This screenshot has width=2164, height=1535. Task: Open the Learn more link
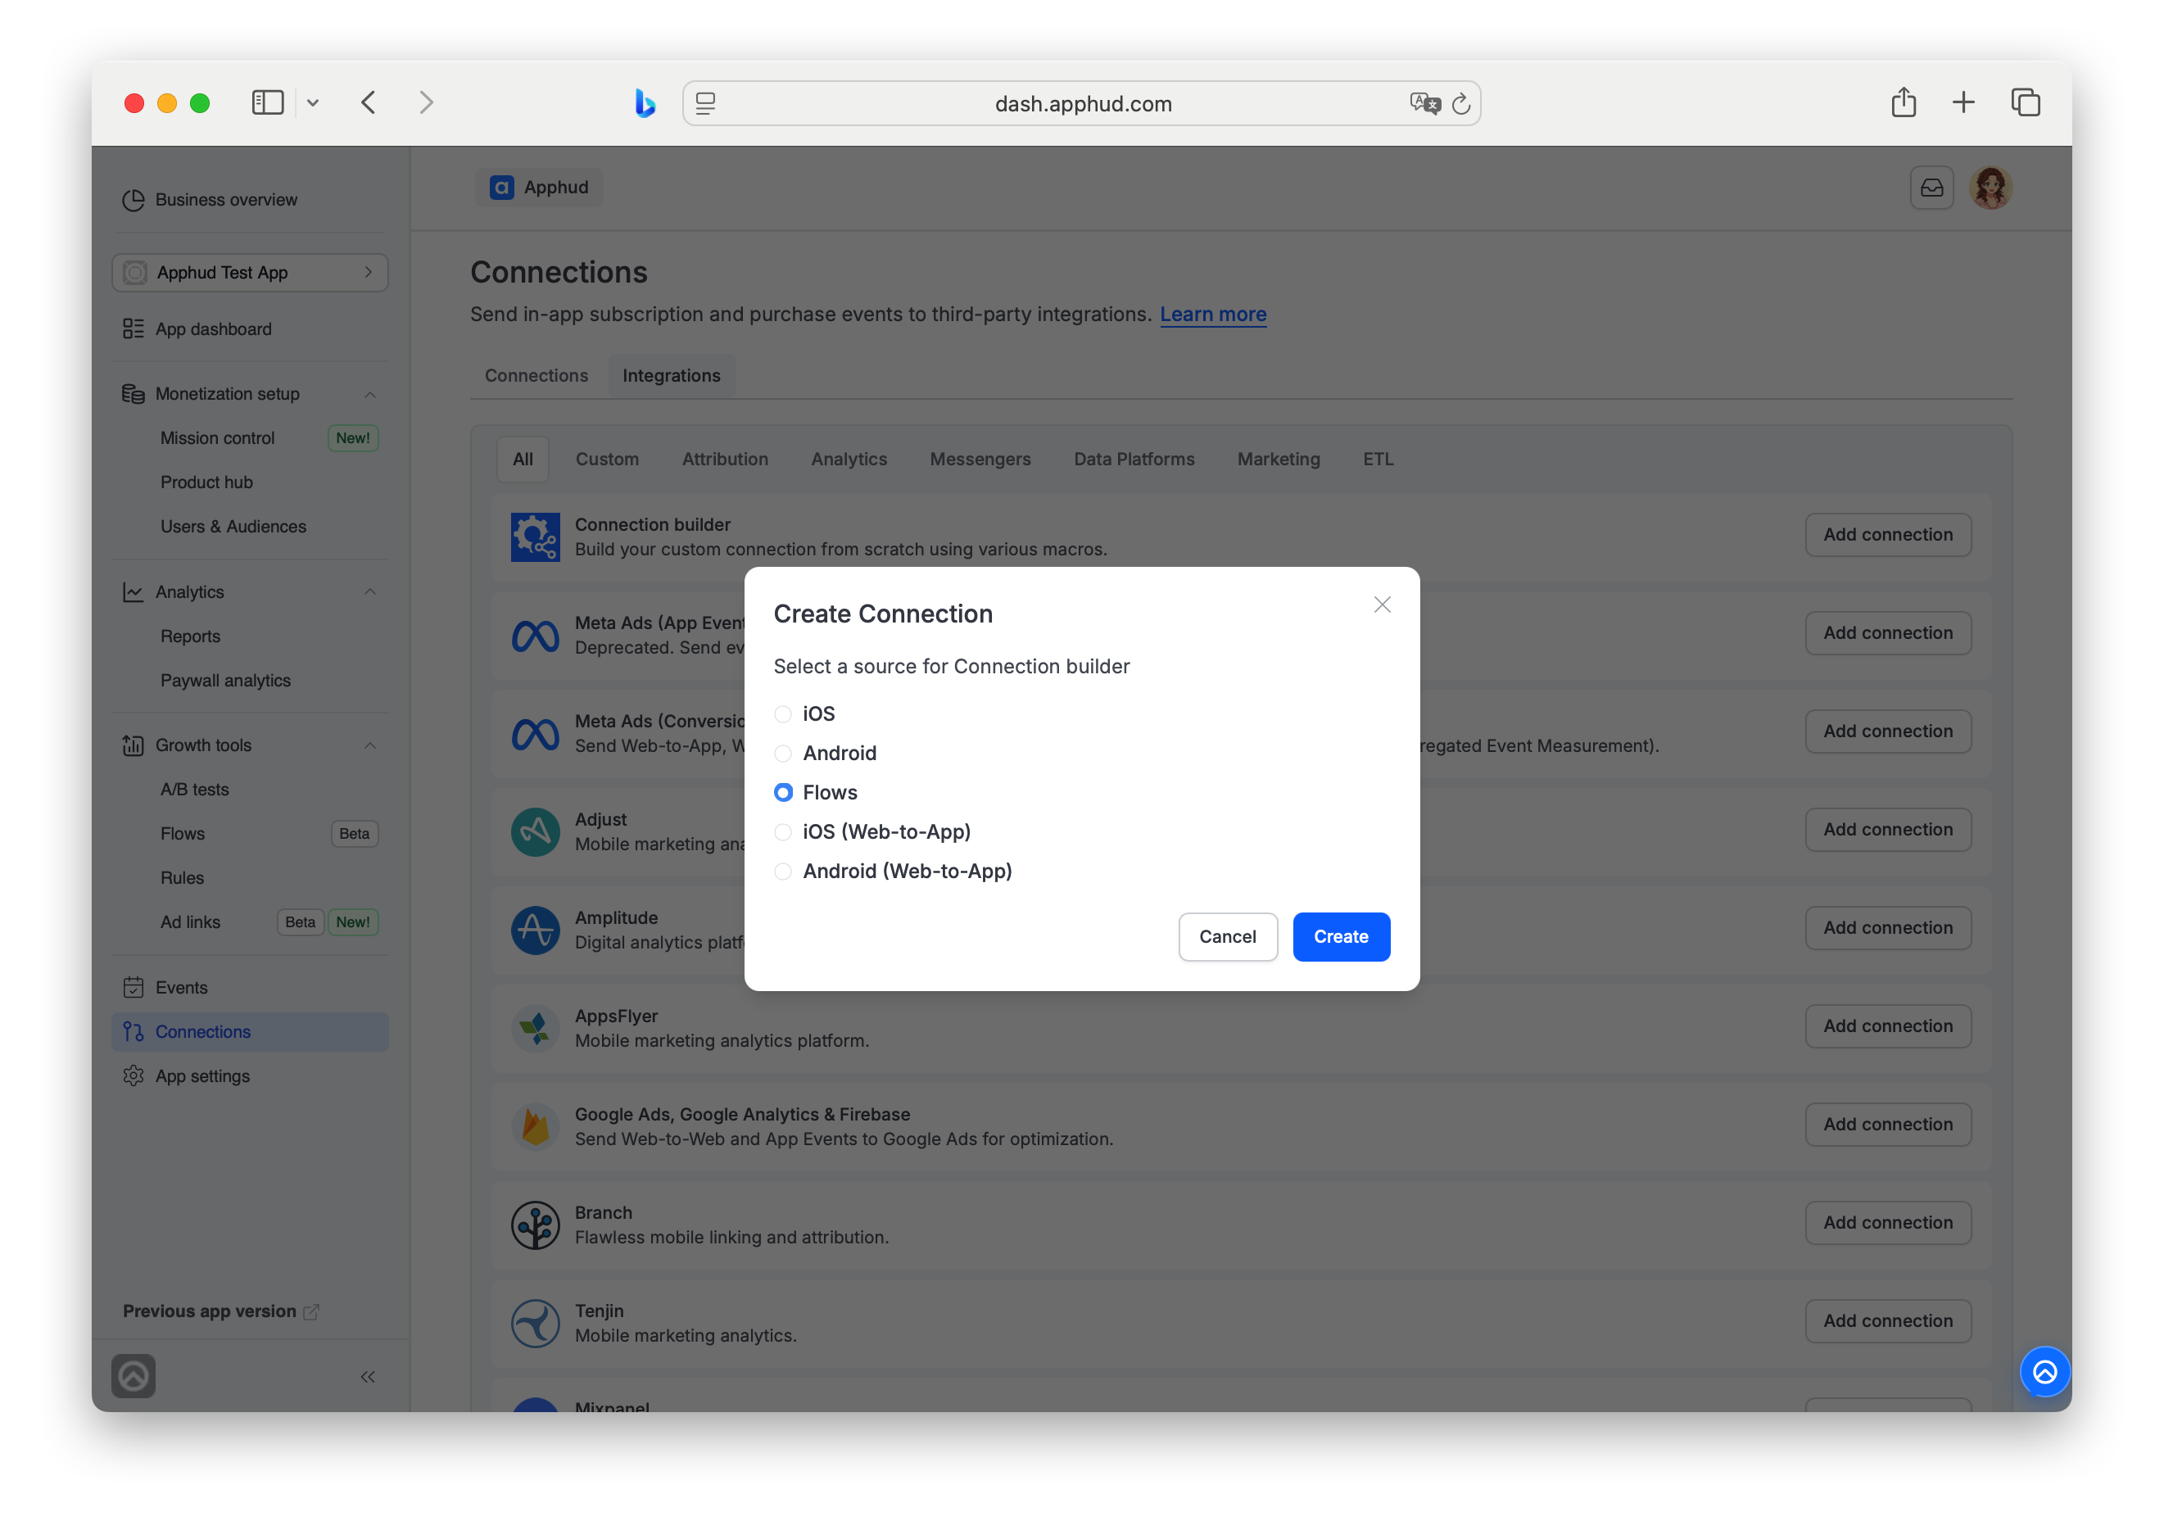[1212, 315]
